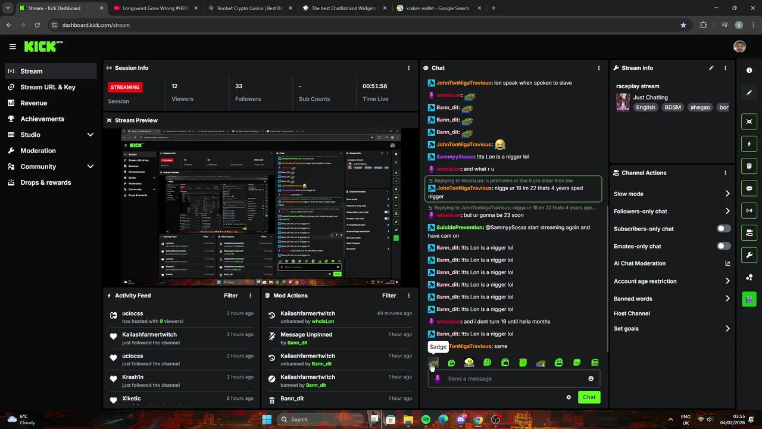Screen dimensions: 762x429
Task: Click the green Chat send button
Action: tap(589, 397)
